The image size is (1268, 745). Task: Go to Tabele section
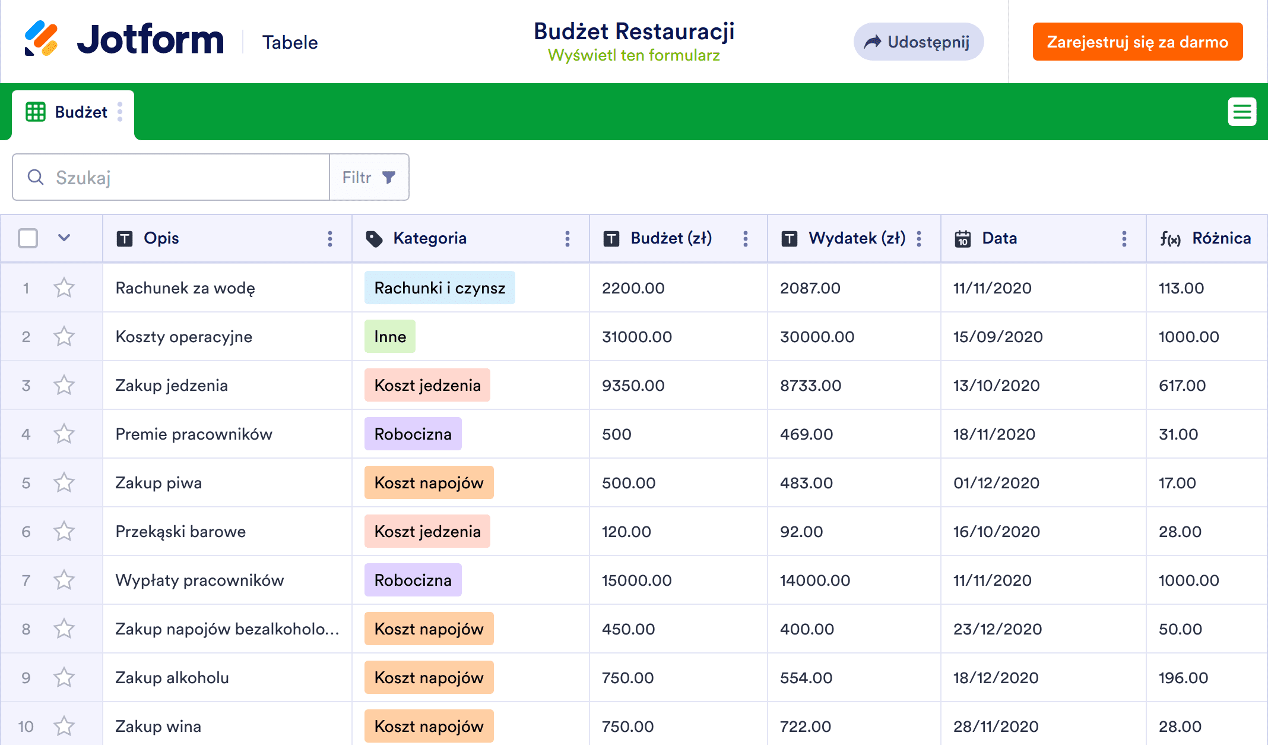pos(290,42)
